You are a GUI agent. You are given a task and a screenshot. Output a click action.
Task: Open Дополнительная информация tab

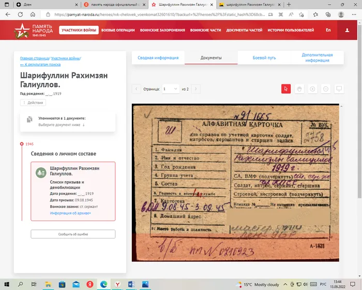[x=317, y=57]
